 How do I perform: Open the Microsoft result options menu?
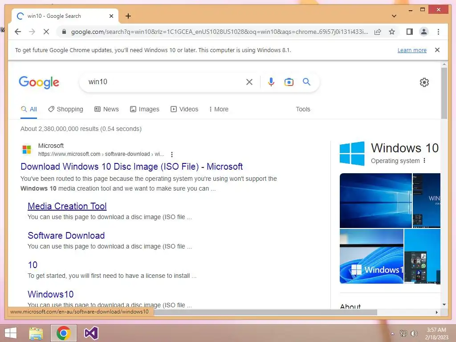point(172,154)
